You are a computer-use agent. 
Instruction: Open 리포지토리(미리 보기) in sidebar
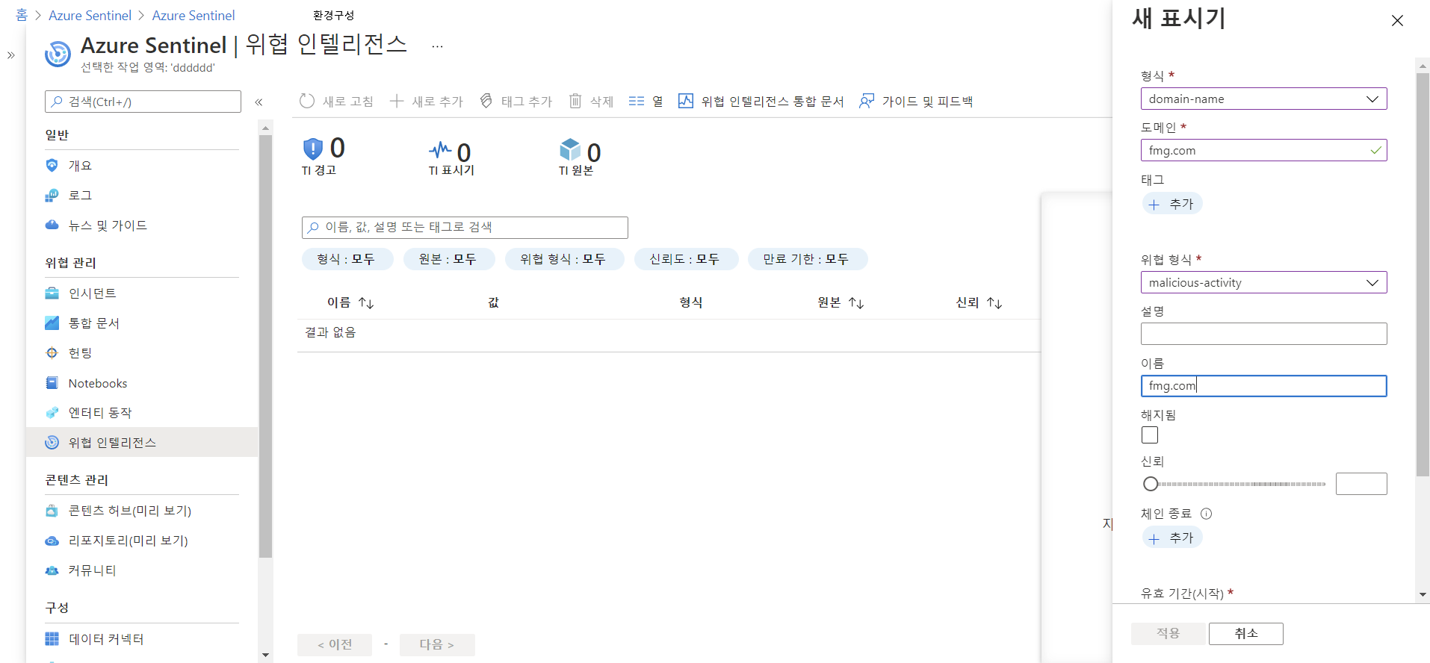[x=142, y=541]
